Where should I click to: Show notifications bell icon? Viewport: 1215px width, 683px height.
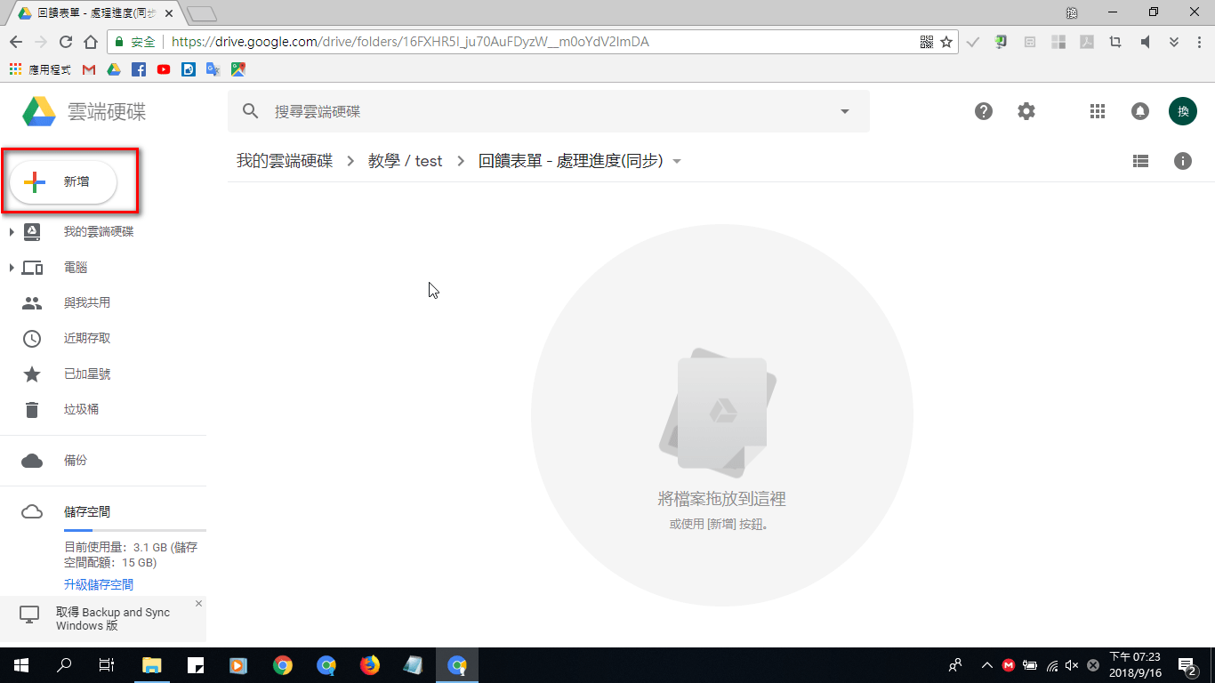point(1139,111)
